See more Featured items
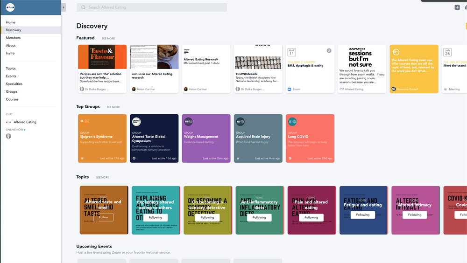This screenshot has width=467, height=263. [x=108, y=38]
